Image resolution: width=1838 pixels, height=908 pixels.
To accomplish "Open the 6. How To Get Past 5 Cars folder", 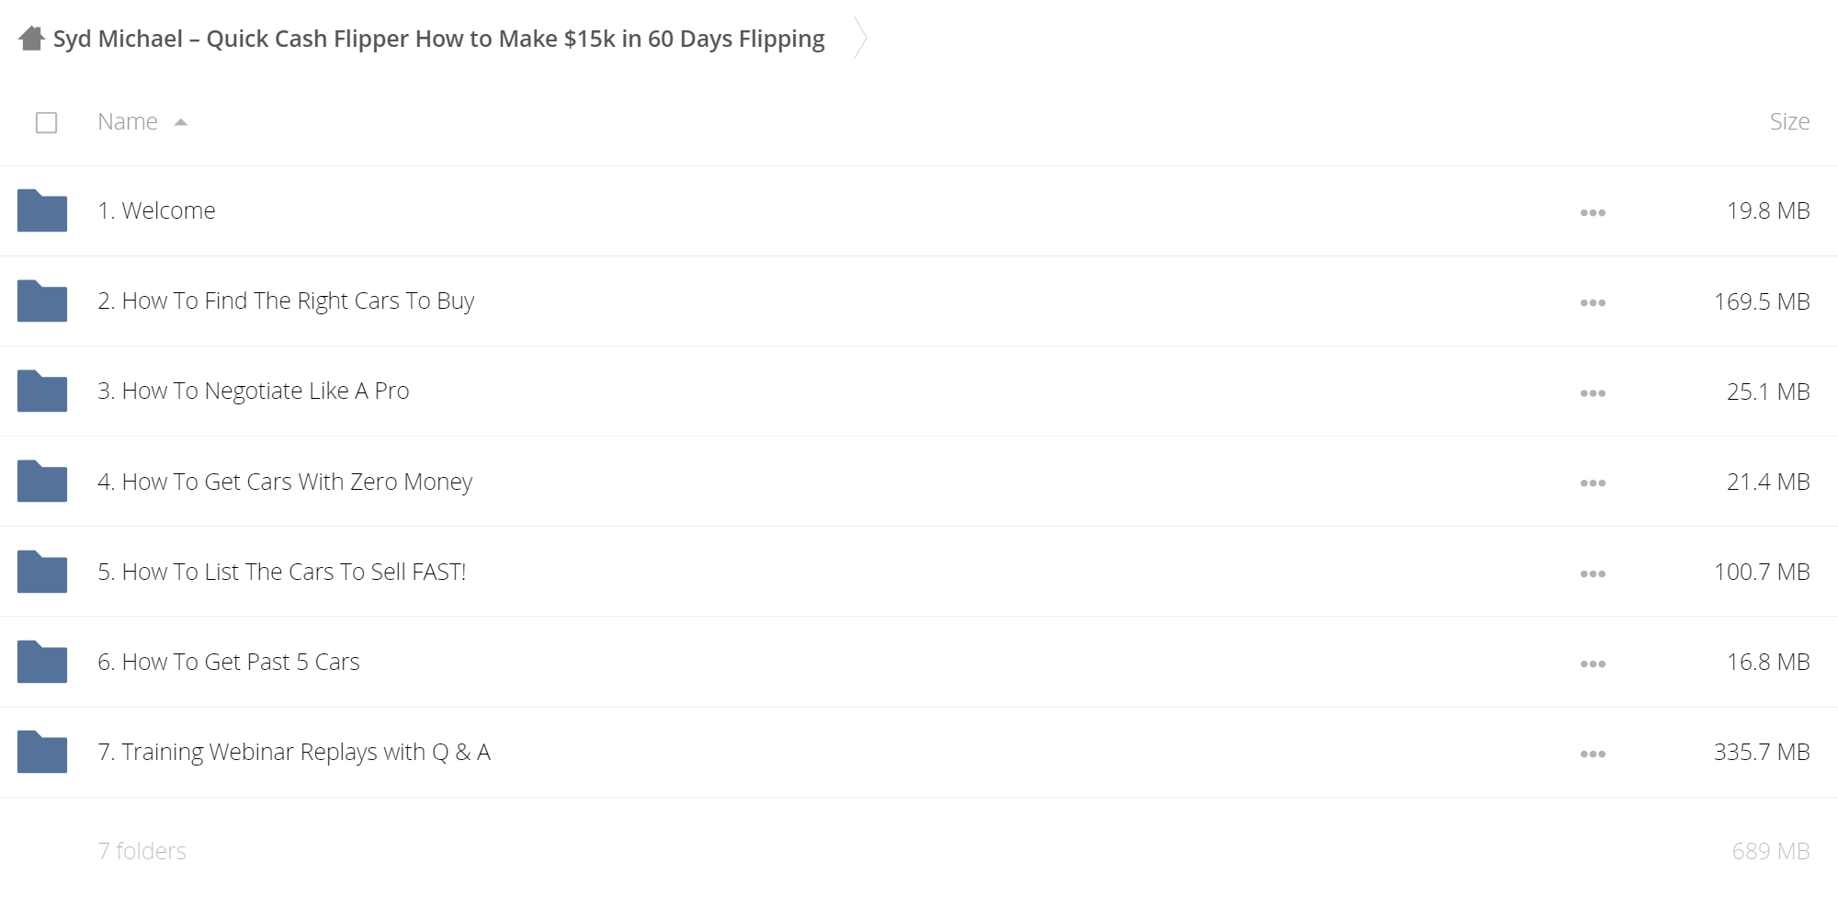I will pos(229,662).
